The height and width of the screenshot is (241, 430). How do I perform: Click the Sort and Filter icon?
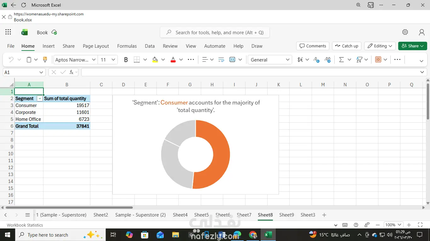(359, 60)
